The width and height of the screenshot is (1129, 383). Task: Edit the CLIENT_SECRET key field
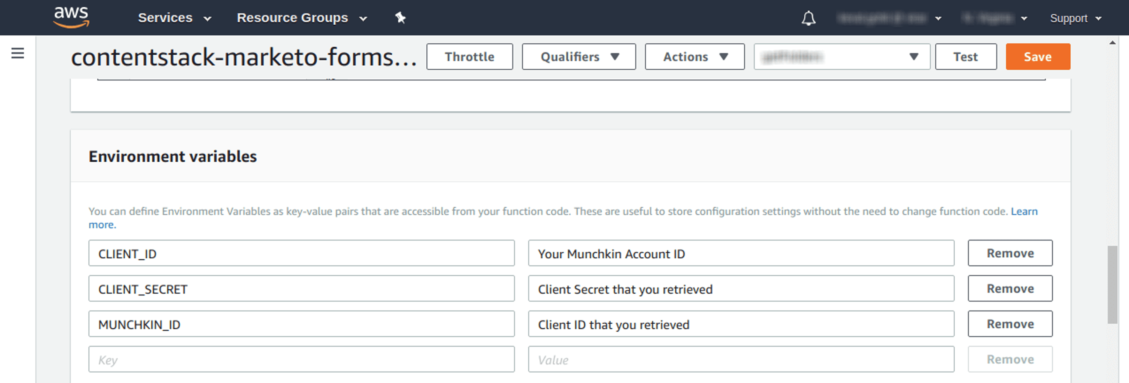click(301, 288)
